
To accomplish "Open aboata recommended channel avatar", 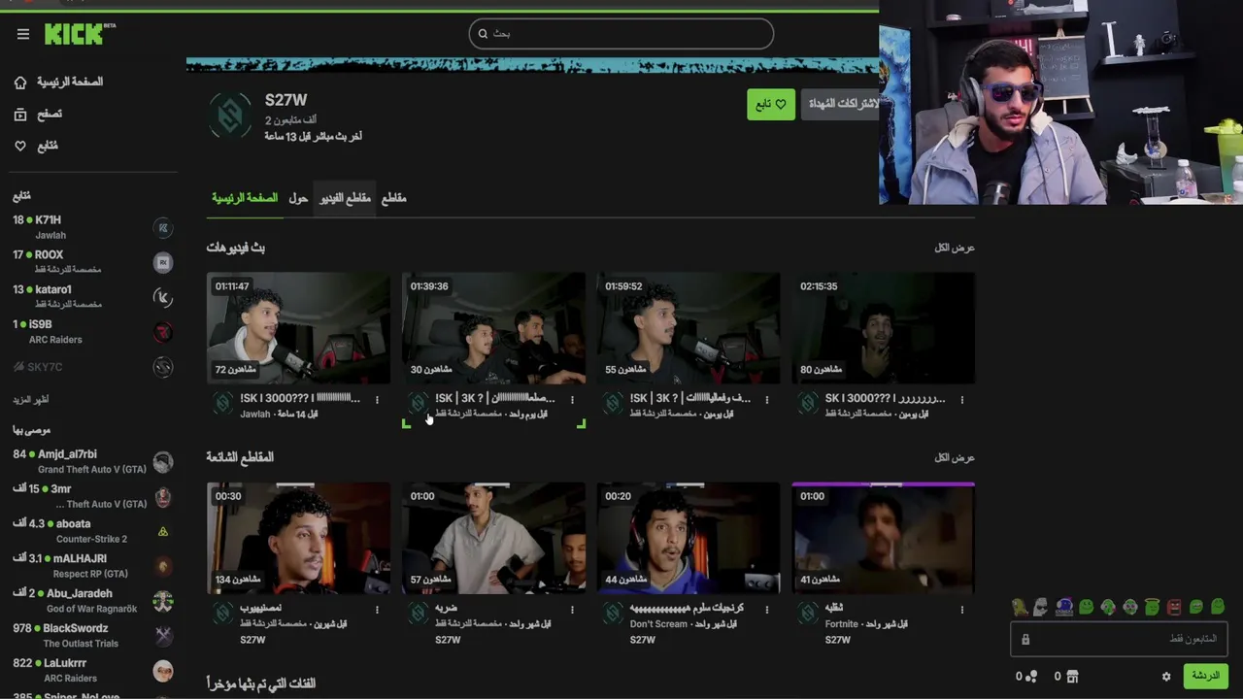I will 163,531.
